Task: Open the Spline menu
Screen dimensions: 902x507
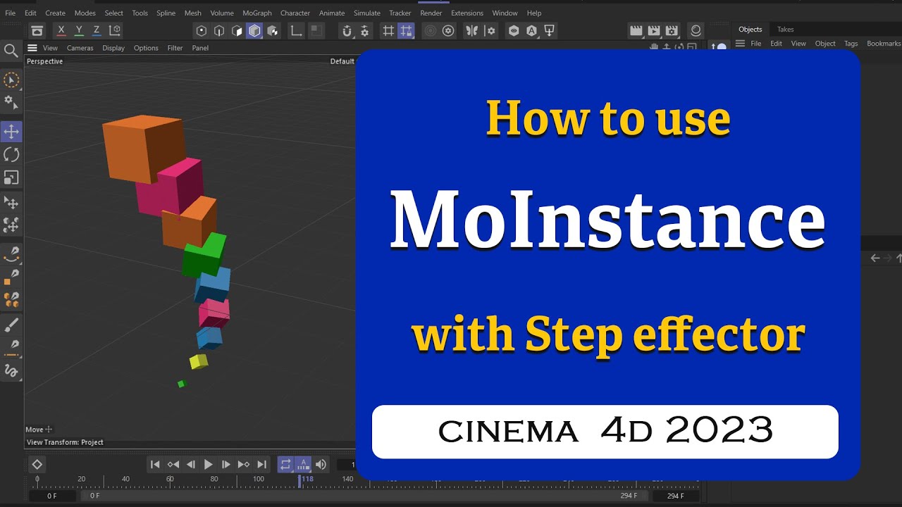Action: point(166,13)
